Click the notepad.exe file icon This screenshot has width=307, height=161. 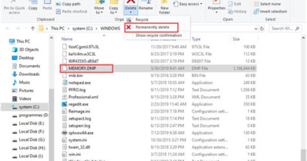click(64, 83)
